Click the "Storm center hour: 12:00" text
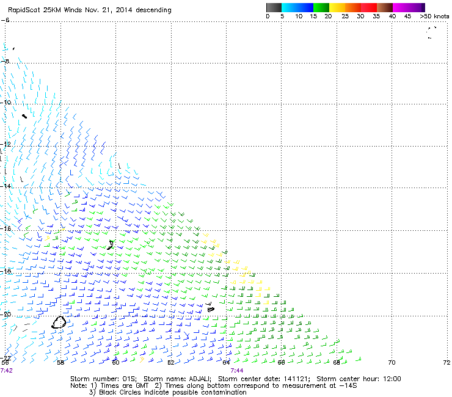Image resolution: width=452 pixels, height=397 pixels. pyautogui.click(x=359, y=379)
